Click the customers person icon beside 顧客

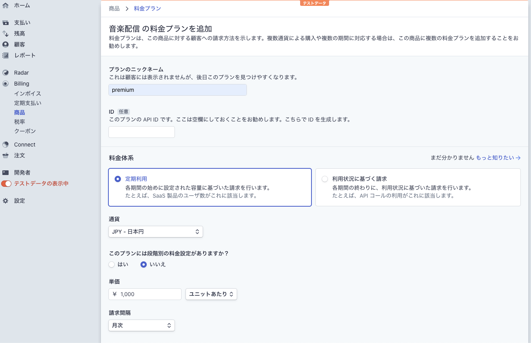pyautogui.click(x=5, y=45)
